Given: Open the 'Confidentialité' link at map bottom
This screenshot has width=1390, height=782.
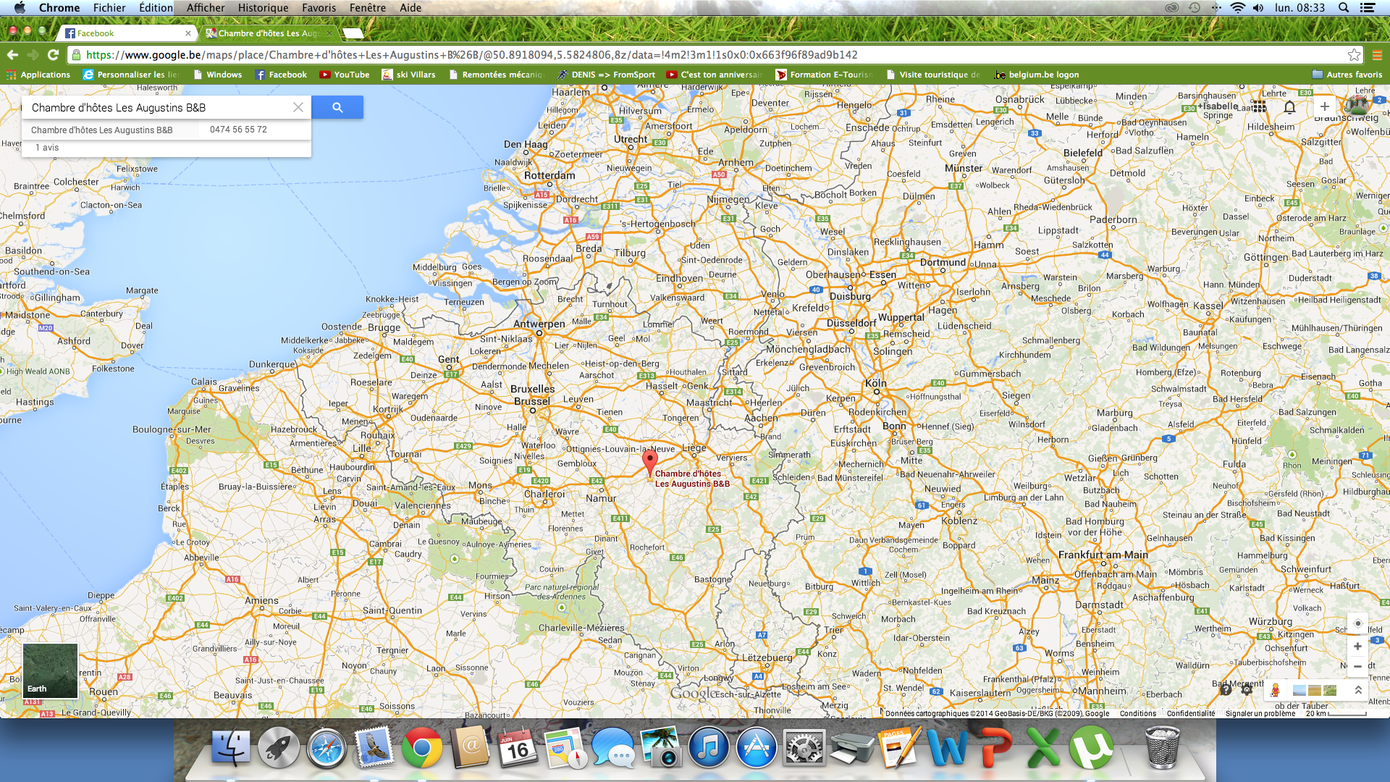Looking at the screenshot, I should (x=1191, y=713).
